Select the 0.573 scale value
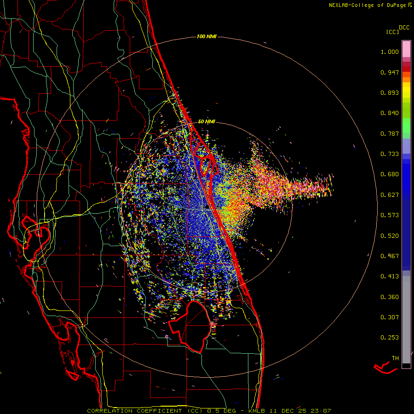 coord(390,215)
